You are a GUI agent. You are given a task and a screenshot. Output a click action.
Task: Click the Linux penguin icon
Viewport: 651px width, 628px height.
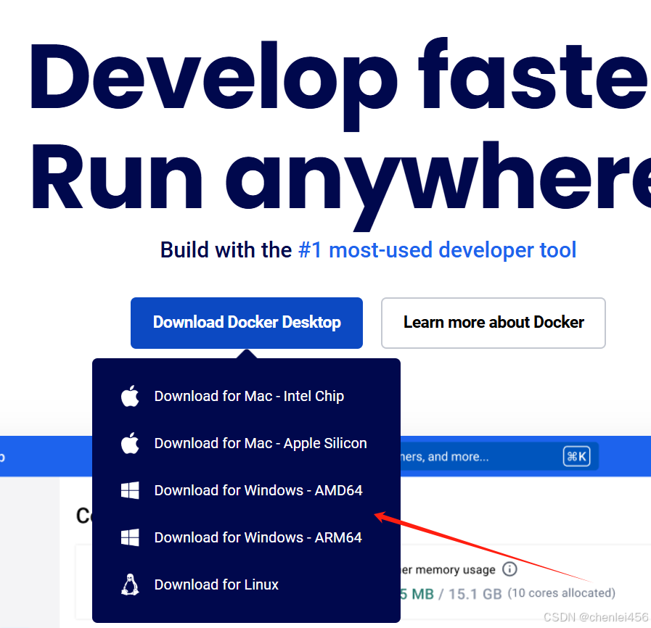coord(129,584)
